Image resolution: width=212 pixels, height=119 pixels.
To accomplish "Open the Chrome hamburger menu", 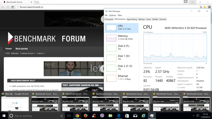I will click(x=209, y=7).
